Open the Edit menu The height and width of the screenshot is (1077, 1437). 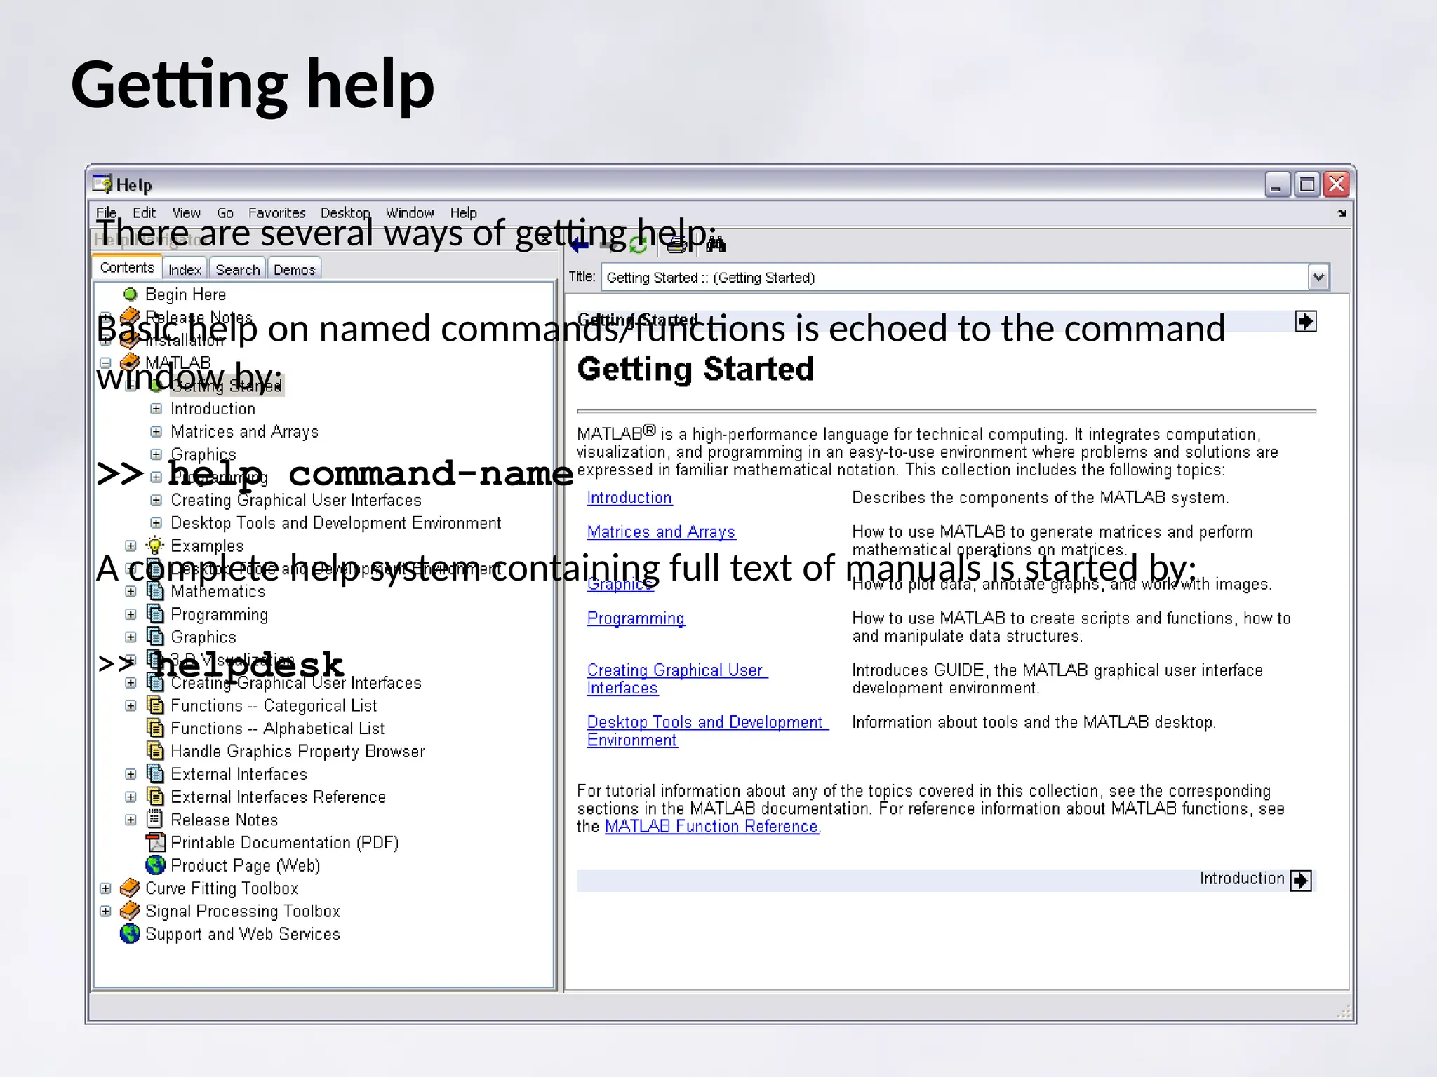tap(145, 212)
